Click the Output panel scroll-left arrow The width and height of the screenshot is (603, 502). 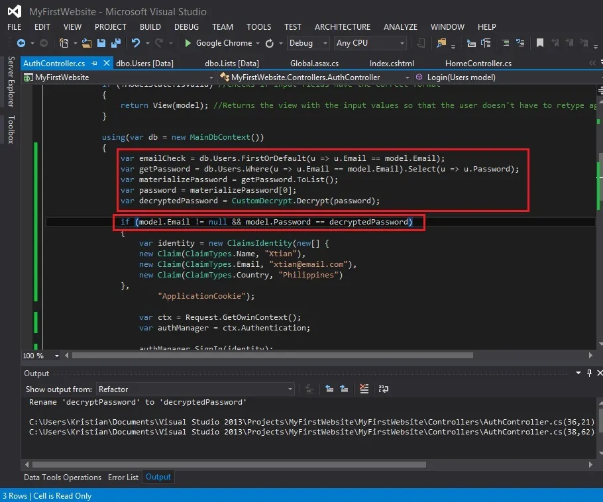click(27, 465)
